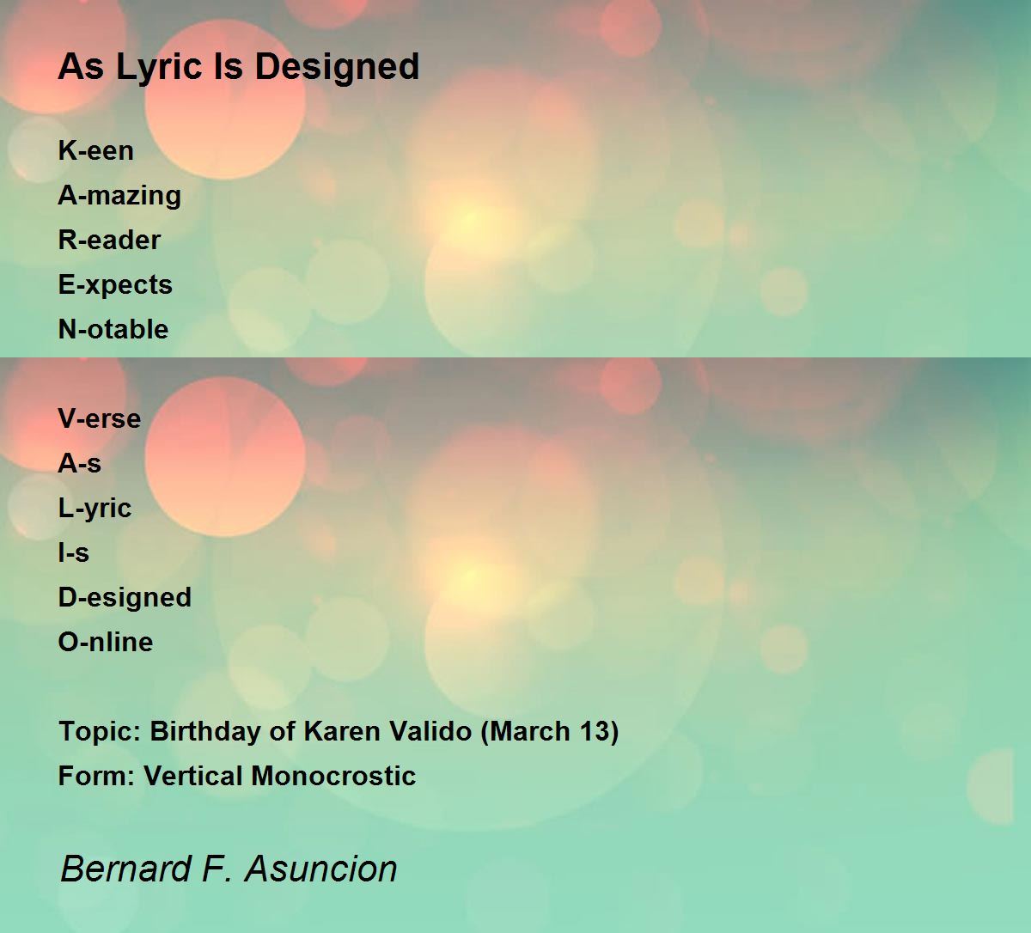Click the V-erse line

pyautogui.click(x=100, y=418)
